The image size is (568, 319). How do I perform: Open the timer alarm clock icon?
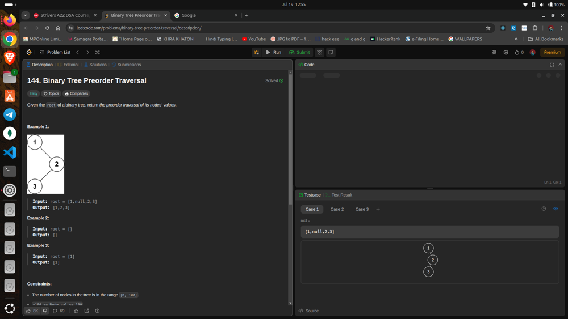pos(320,52)
